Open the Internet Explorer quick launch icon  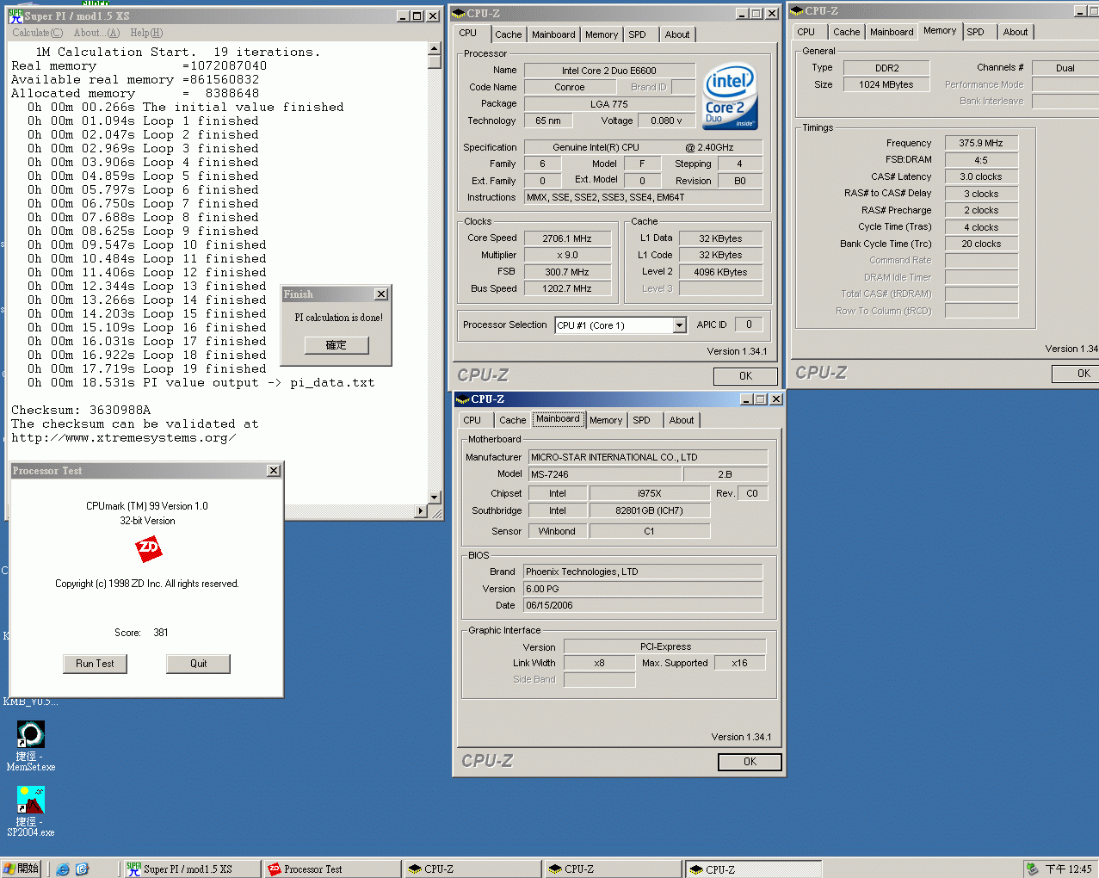pyautogui.click(x=63, y=869)
